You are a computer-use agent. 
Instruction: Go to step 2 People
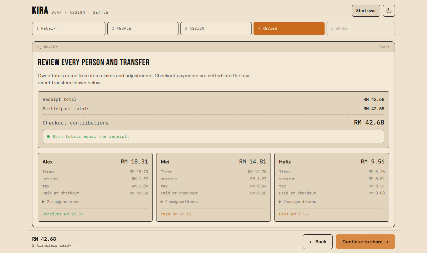coord(143,29)
